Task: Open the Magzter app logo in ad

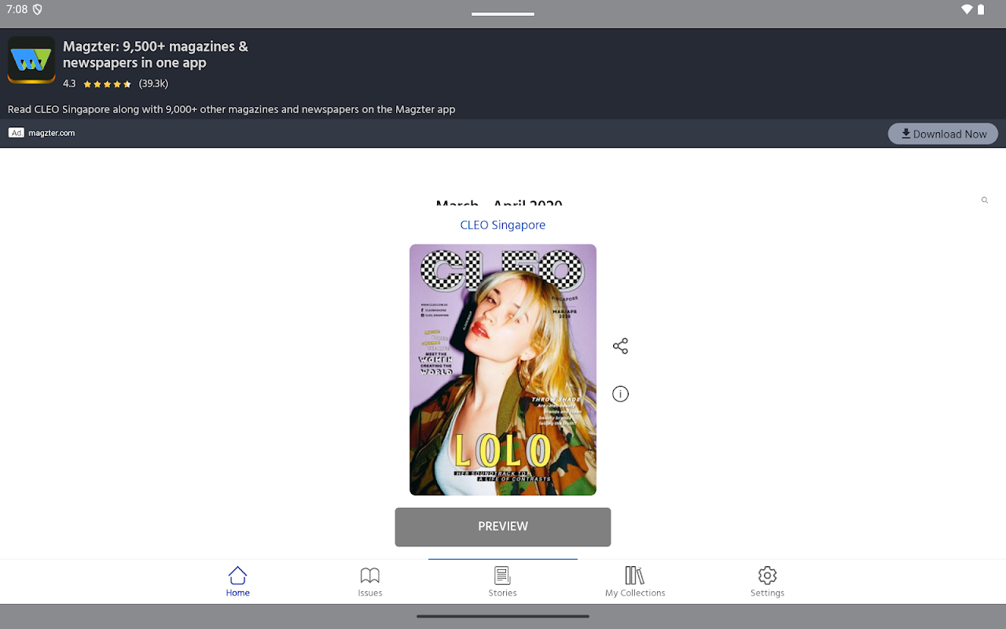Action: point(31,60)
